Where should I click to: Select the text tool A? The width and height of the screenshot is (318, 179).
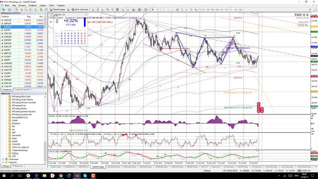click(187, 9)
